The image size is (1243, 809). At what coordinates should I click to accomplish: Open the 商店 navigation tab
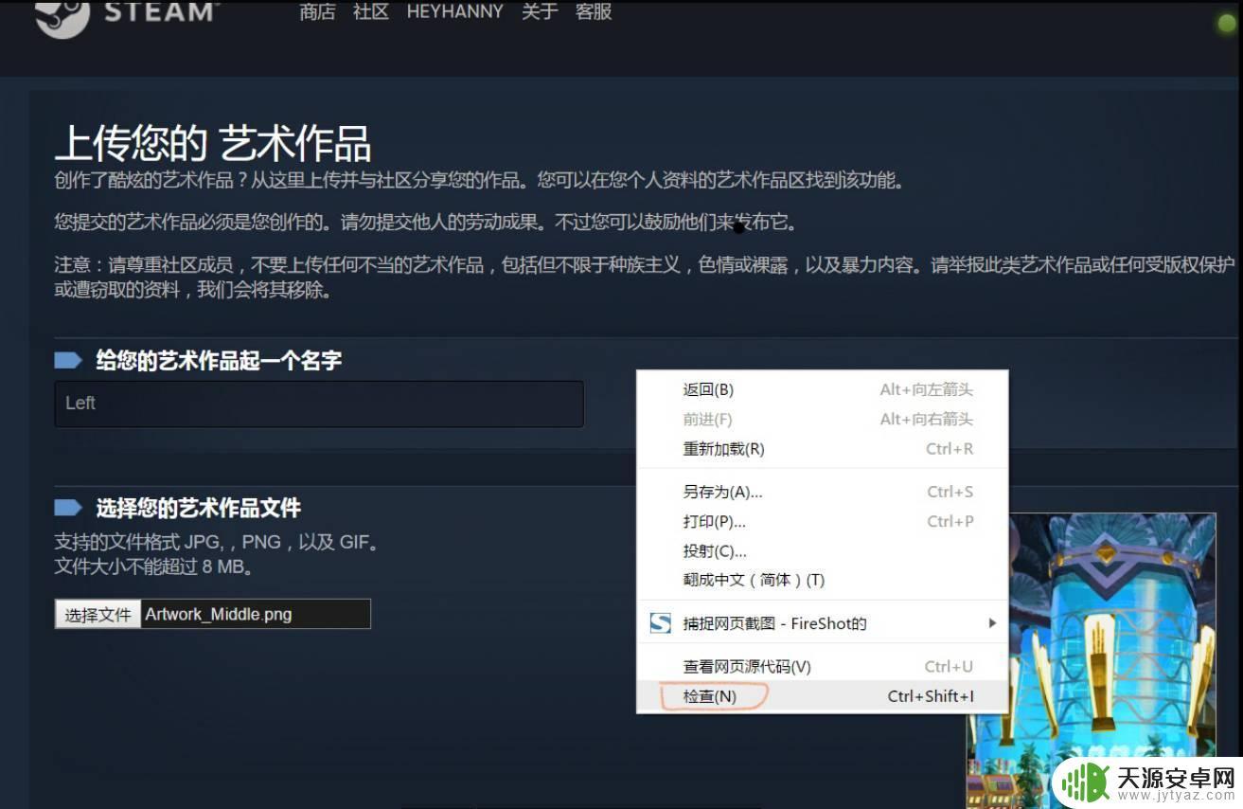[317, 12]
